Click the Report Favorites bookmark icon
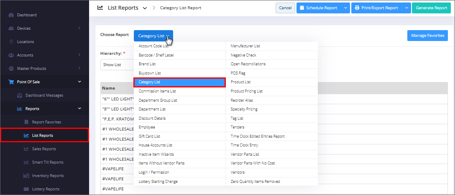The height and width of the screenshot is (195, 455). pos(26,122)
